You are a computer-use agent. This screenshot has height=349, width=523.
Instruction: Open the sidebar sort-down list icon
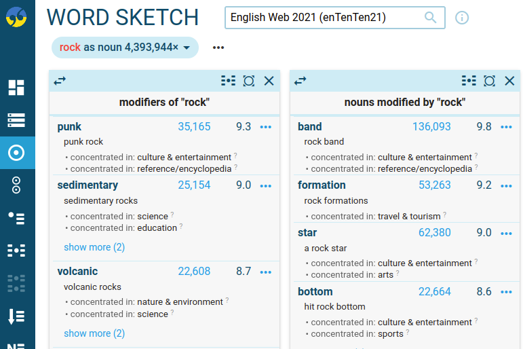[16, 316]
